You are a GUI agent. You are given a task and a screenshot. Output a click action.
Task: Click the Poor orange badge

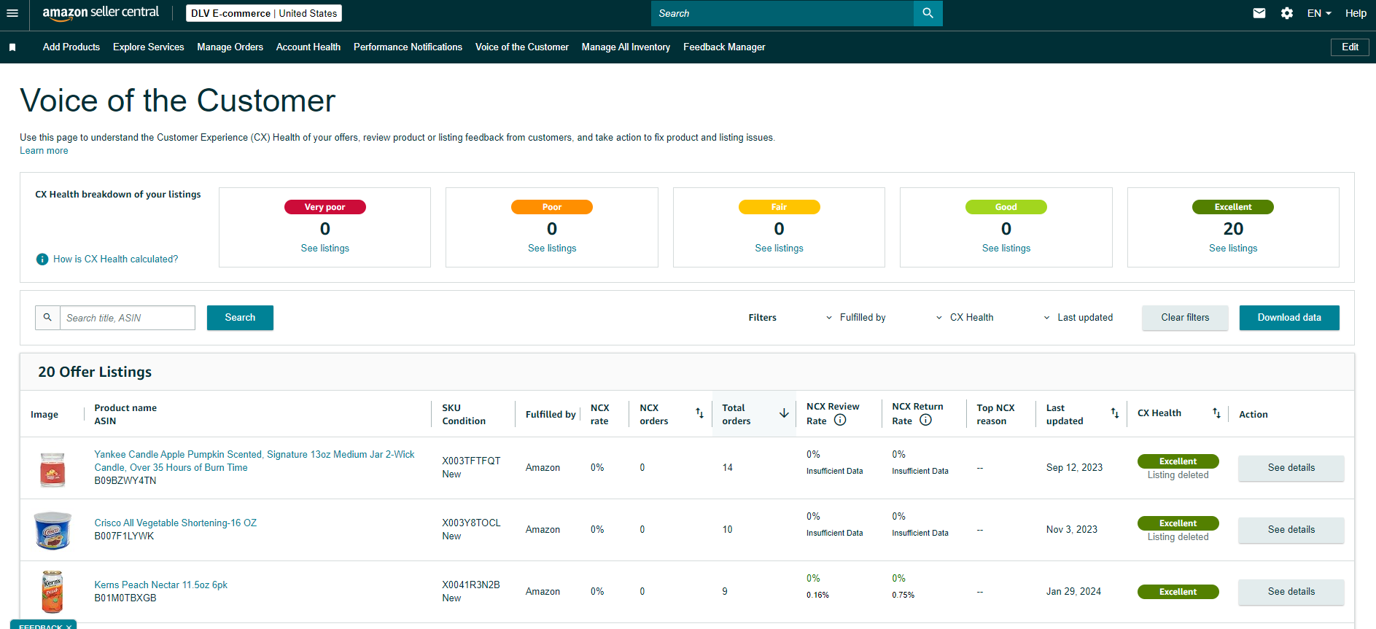pos(552,207)
